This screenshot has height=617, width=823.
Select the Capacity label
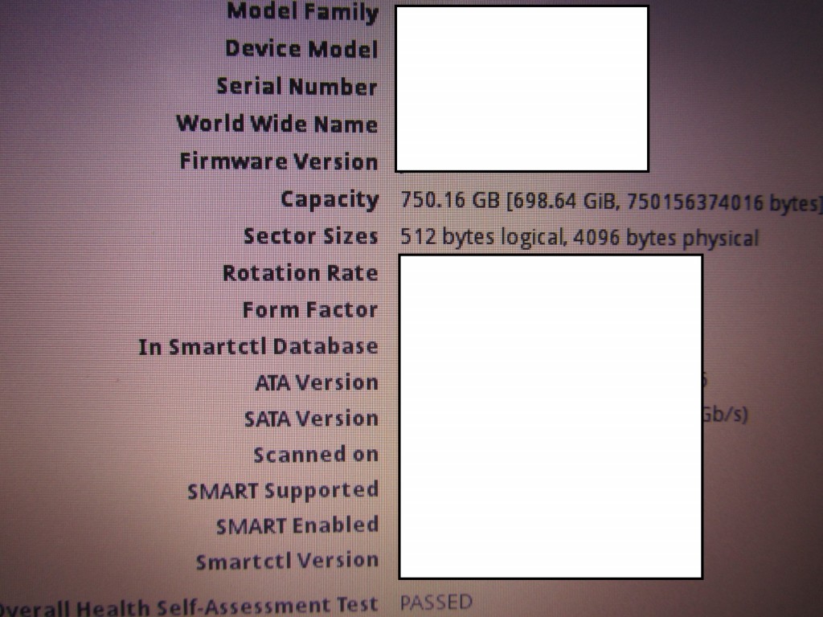330,199
